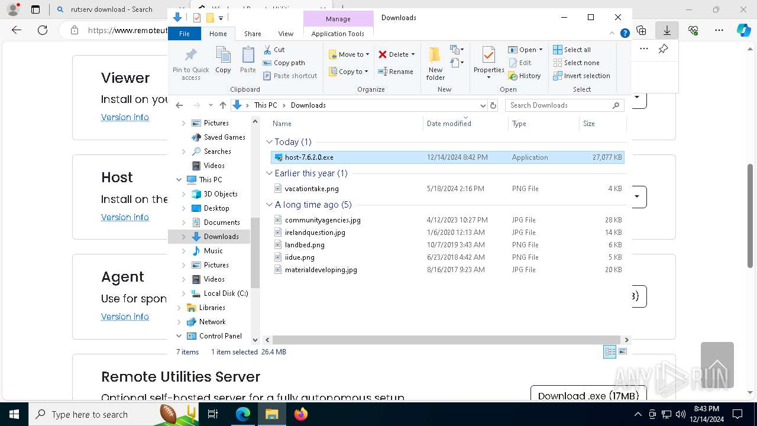Open address bar history dropdown

(483, 105)
